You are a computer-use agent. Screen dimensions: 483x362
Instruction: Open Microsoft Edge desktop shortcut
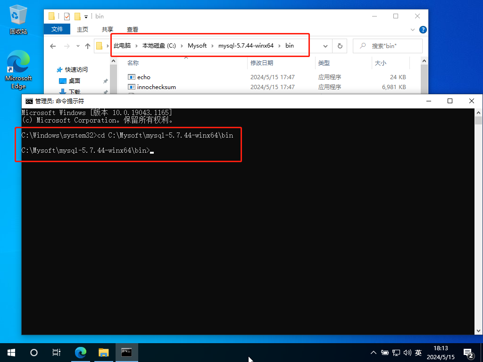coord(18,71)
